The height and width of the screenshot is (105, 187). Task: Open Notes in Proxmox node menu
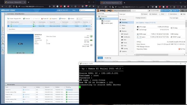124,25
